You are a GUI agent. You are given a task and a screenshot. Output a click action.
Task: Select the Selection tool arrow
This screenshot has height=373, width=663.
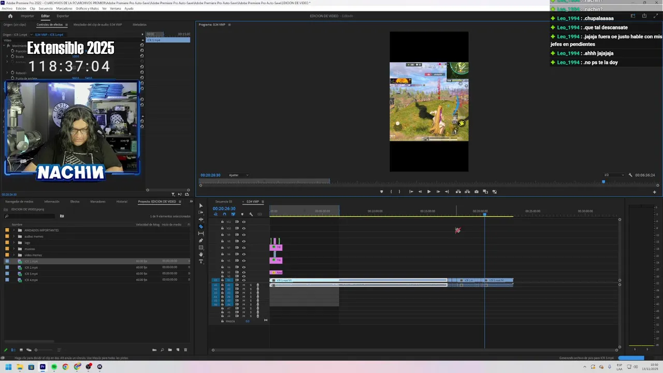[x=201, y=206]
